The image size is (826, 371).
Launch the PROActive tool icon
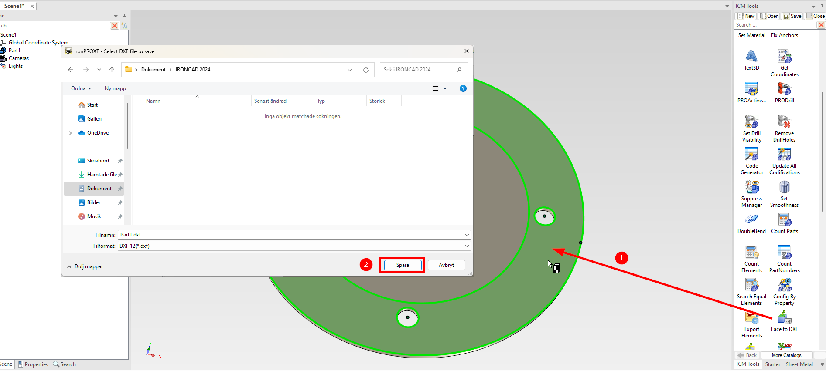coord(751,89)
